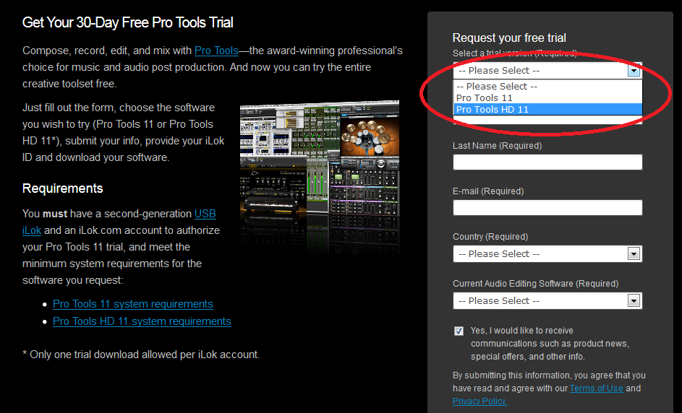Image resolution: width=682 pixels, height=413 pixels.
Task: Click the Last Name input field
Action: click(547, 162)
